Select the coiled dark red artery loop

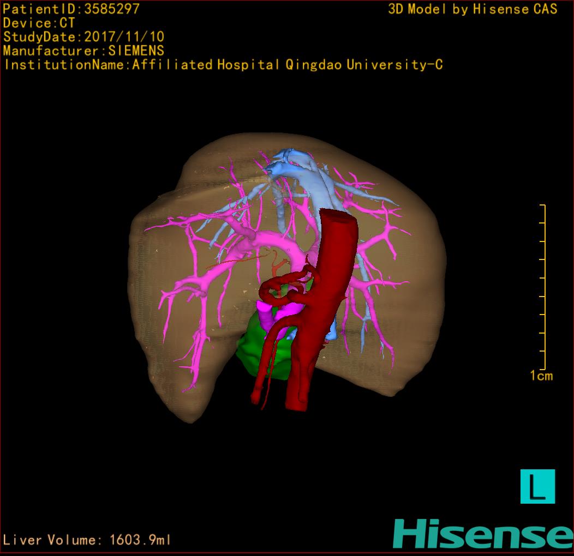[x=284, y=283]
